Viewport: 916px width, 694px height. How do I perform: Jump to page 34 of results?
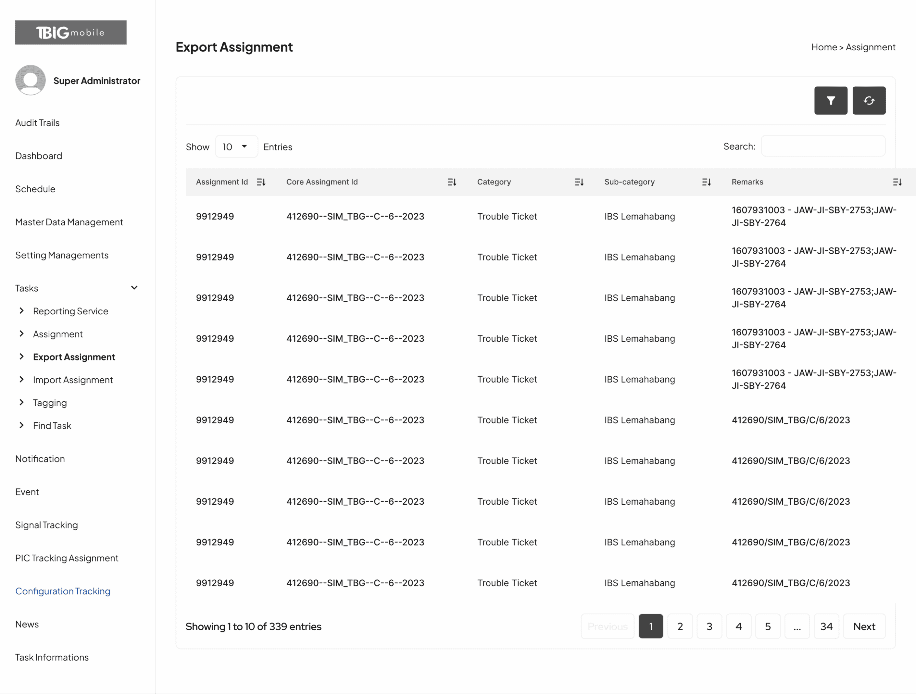[826, 626]
